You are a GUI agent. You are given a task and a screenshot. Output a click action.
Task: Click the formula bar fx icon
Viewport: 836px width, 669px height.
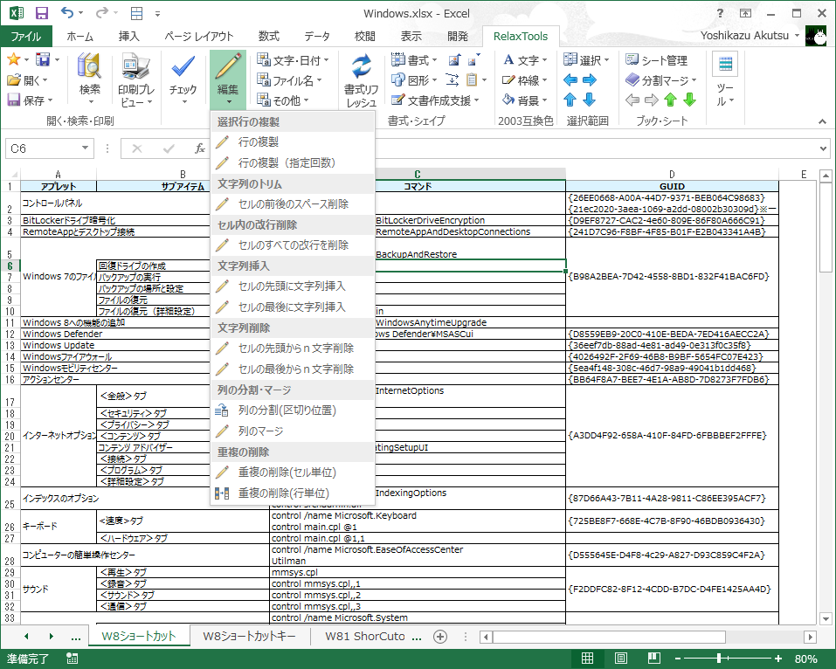(x=200, y=148)
